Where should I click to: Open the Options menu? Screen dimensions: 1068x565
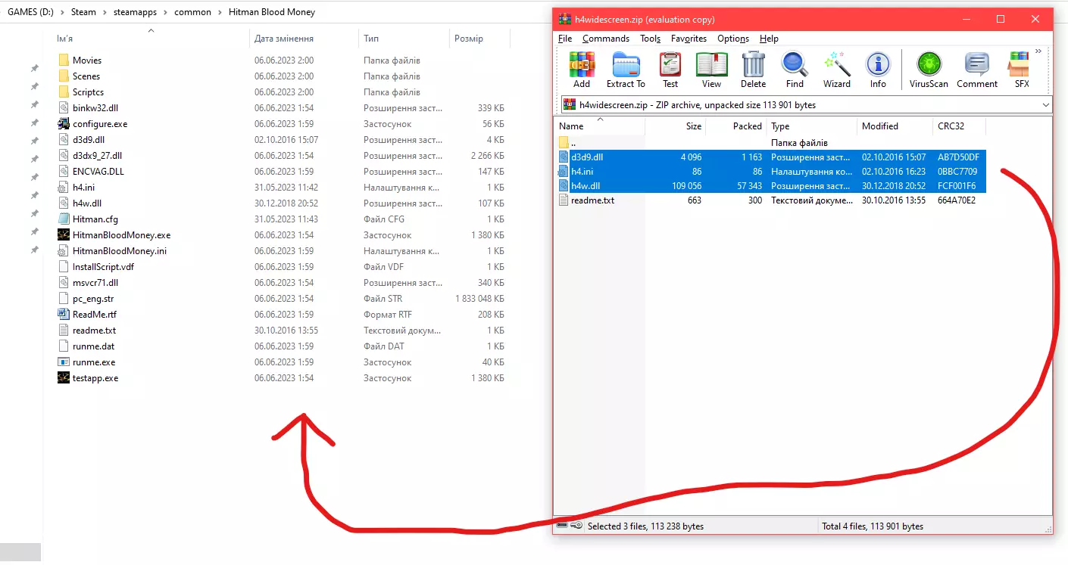point(733,39)
